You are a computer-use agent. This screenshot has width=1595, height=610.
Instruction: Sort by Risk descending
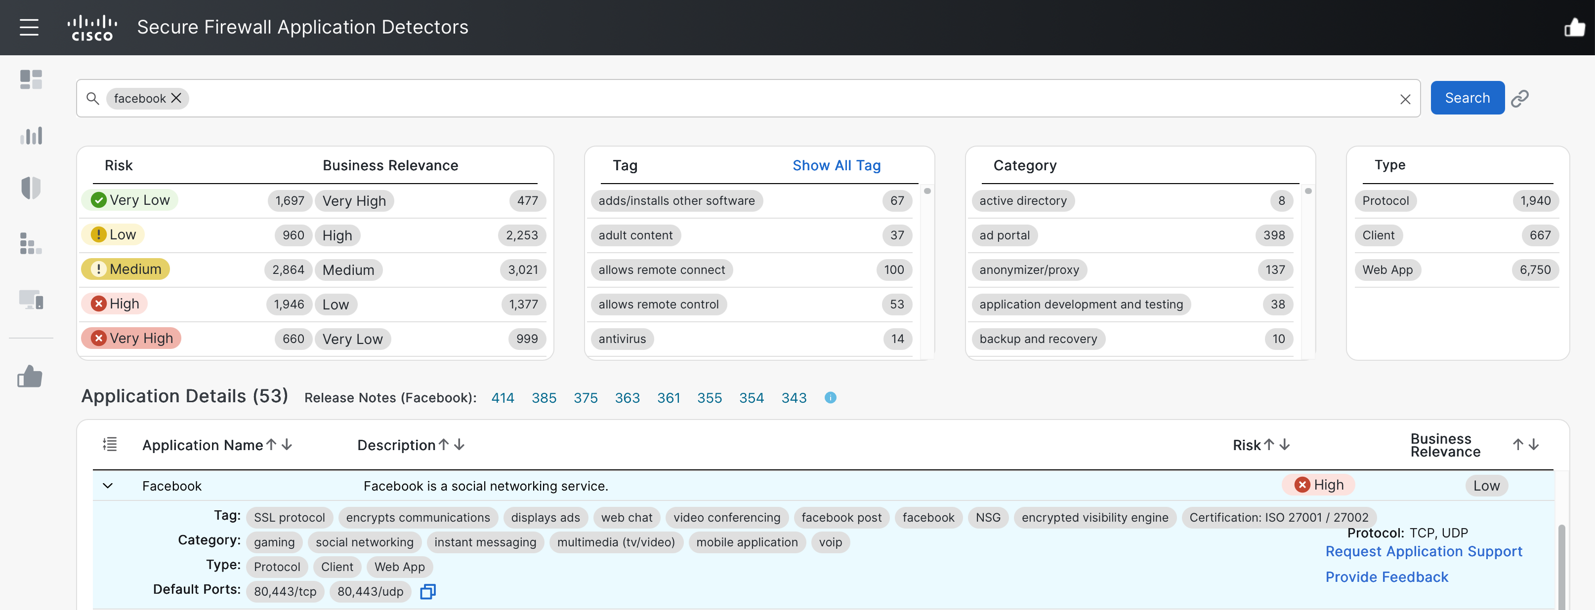1285,444
